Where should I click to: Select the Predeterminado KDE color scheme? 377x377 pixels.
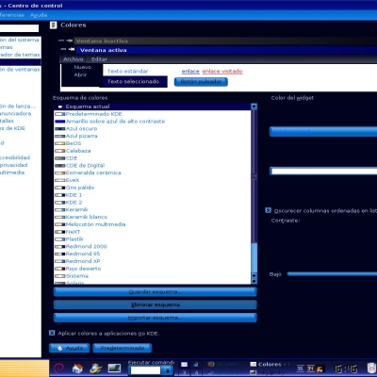(153, 114)
